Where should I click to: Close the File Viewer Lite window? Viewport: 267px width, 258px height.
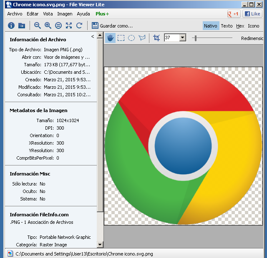click(259, 5)
